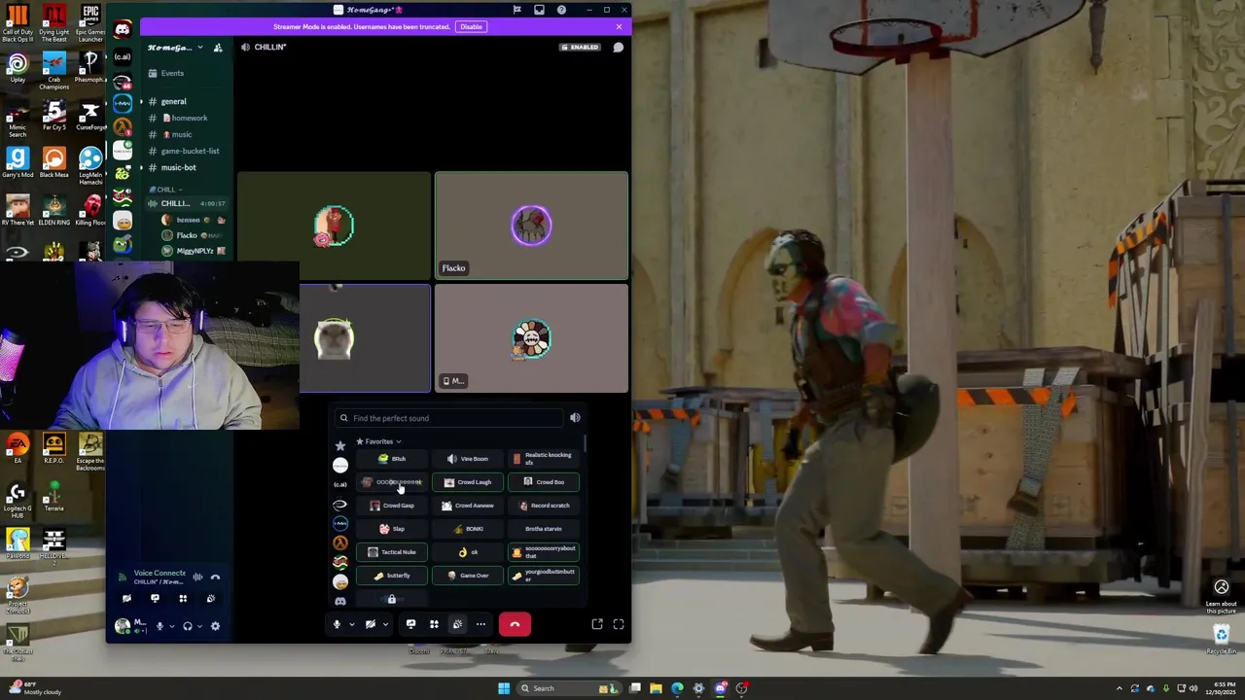Open the music text channel

185,134
